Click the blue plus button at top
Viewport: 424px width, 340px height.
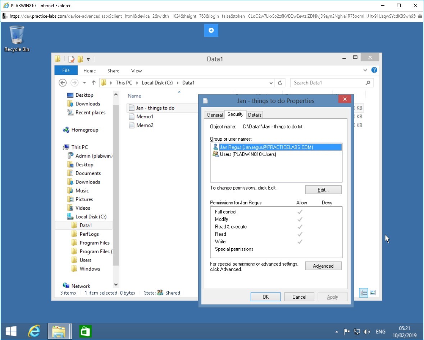[x=211, y=30]
